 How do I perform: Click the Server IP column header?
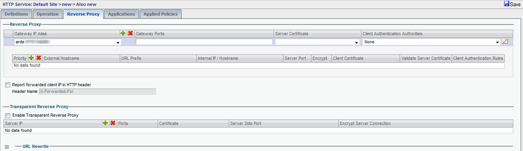point(13,123)
